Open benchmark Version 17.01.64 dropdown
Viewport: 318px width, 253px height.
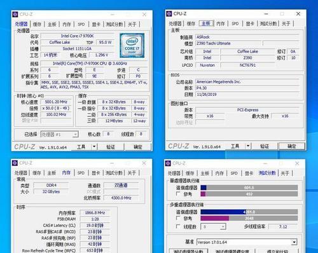(294, 242)
